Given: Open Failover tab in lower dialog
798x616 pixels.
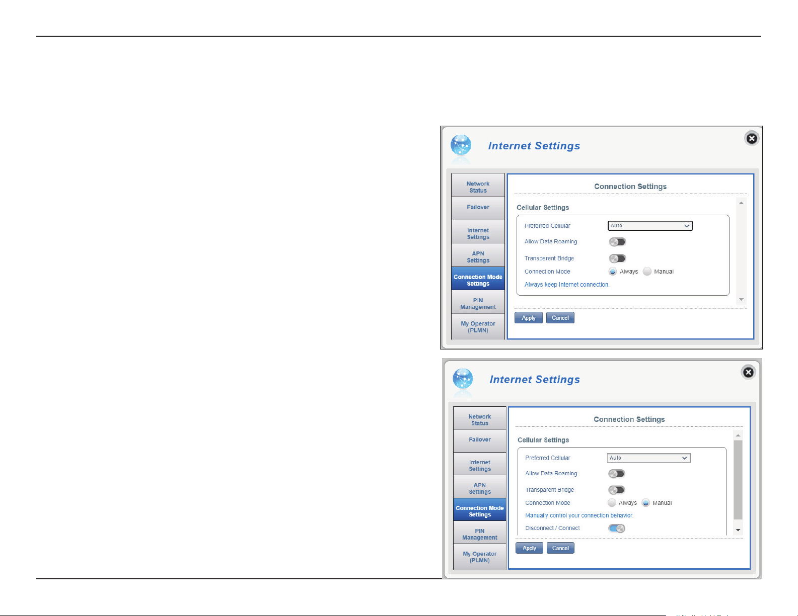Looking at the screenshot, I should [480, 441].
